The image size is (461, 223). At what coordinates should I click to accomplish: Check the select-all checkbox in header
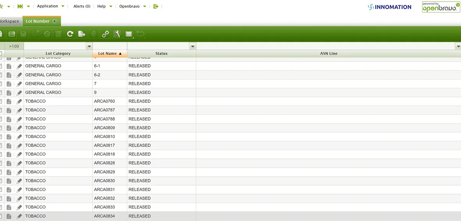[1, 53]
